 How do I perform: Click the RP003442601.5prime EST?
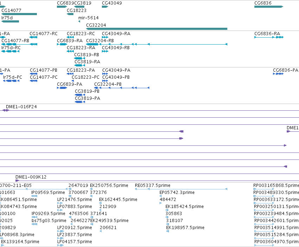coord(264,224)
